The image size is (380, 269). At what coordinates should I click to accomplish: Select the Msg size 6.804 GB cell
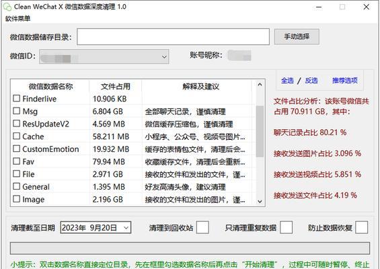tap(108, 112)
